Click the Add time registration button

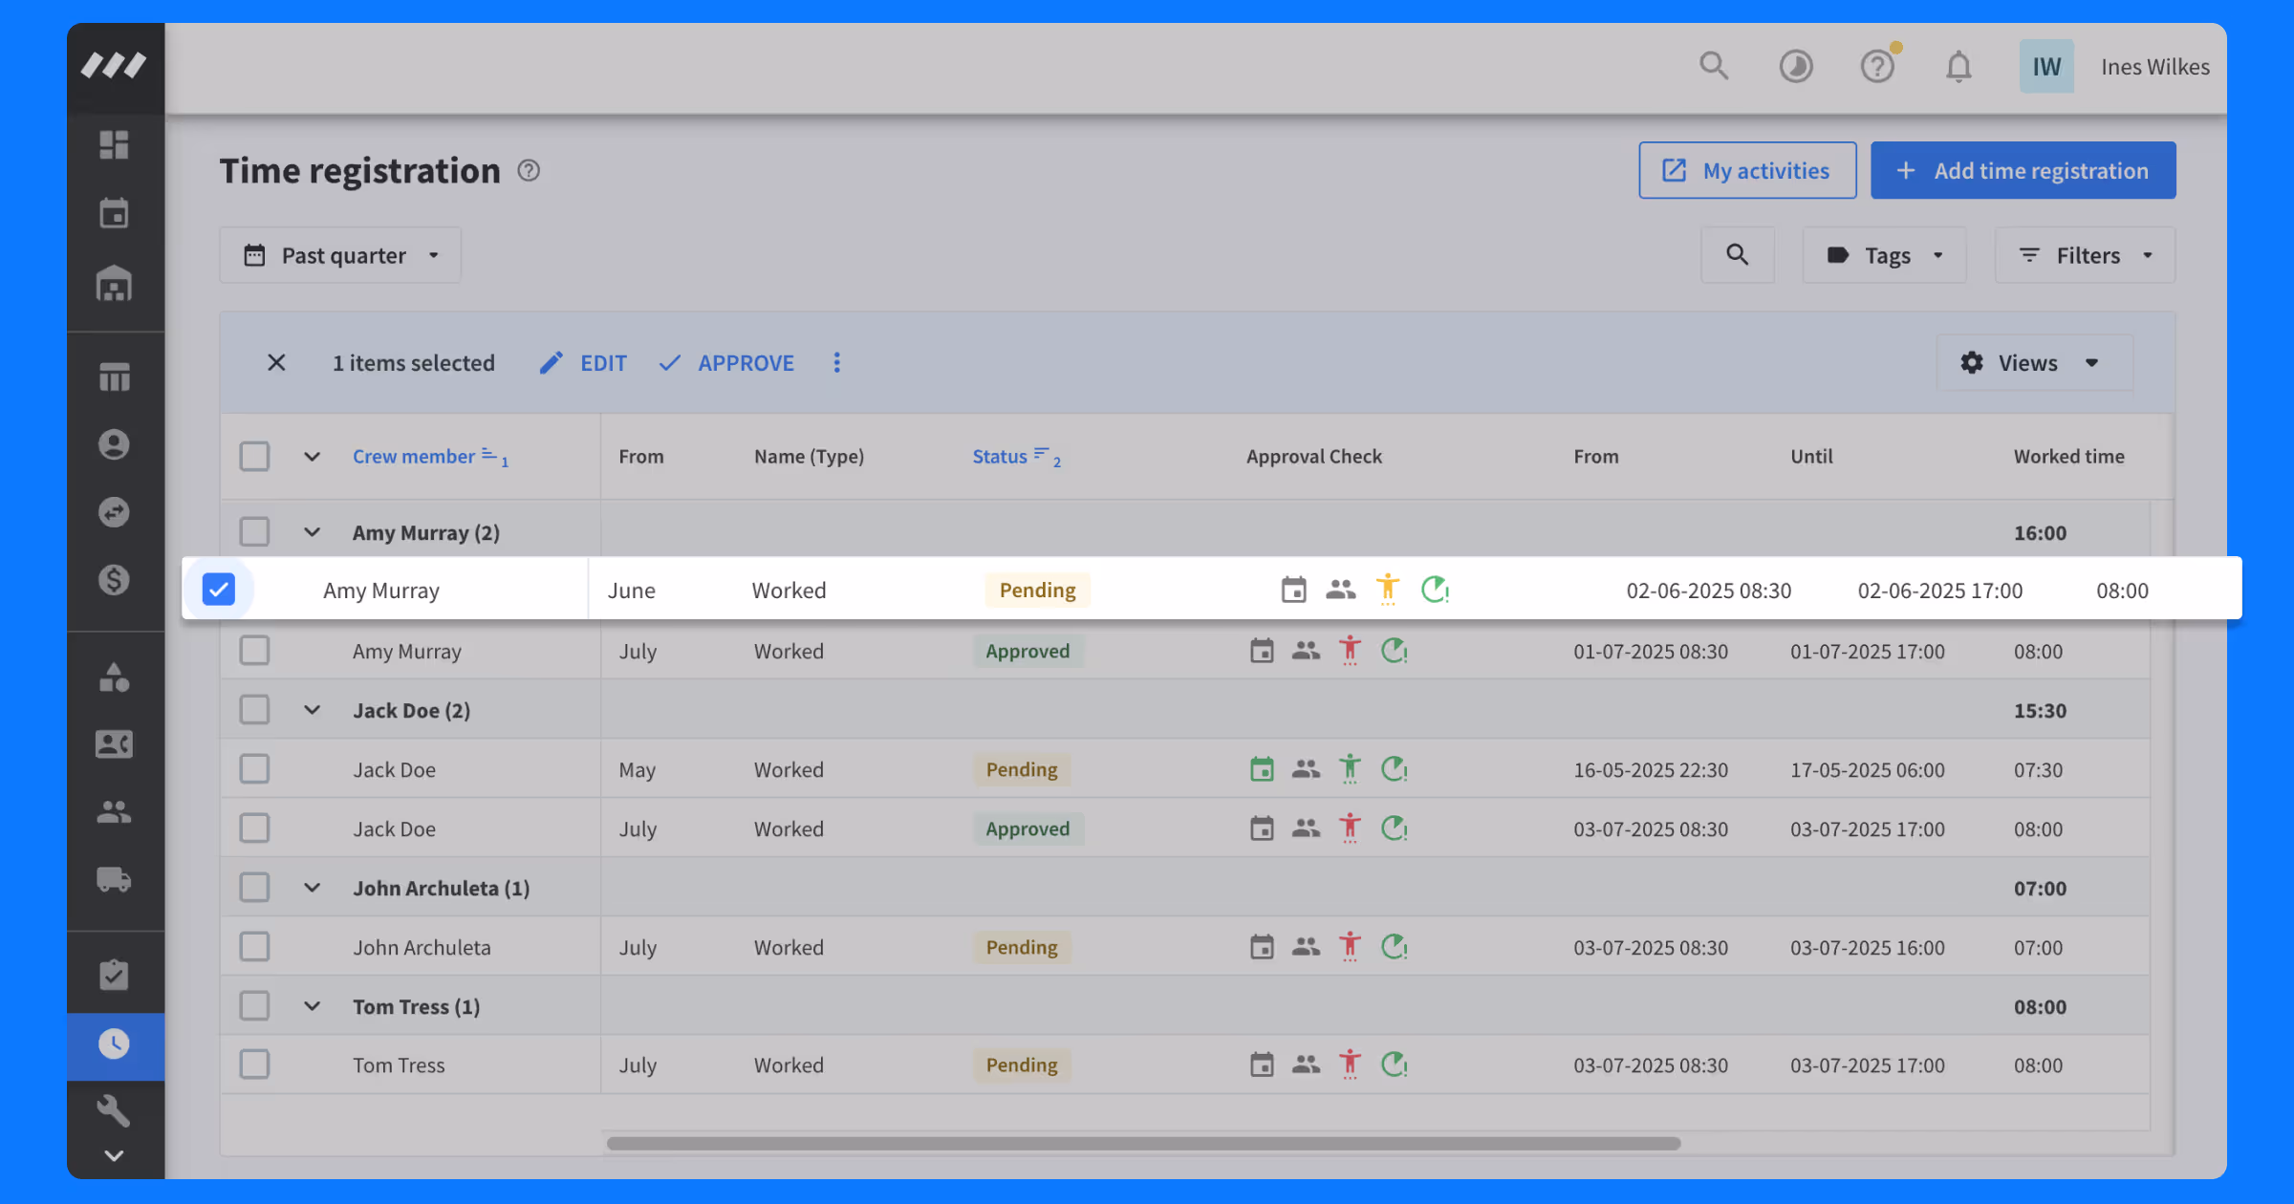click(2023, 171)
